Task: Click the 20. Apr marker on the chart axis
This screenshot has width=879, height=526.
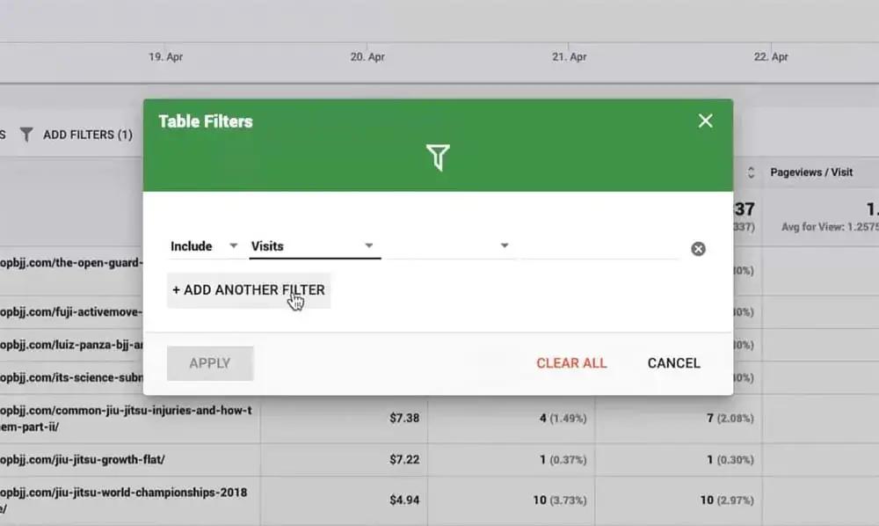Action: click(367, 56)
